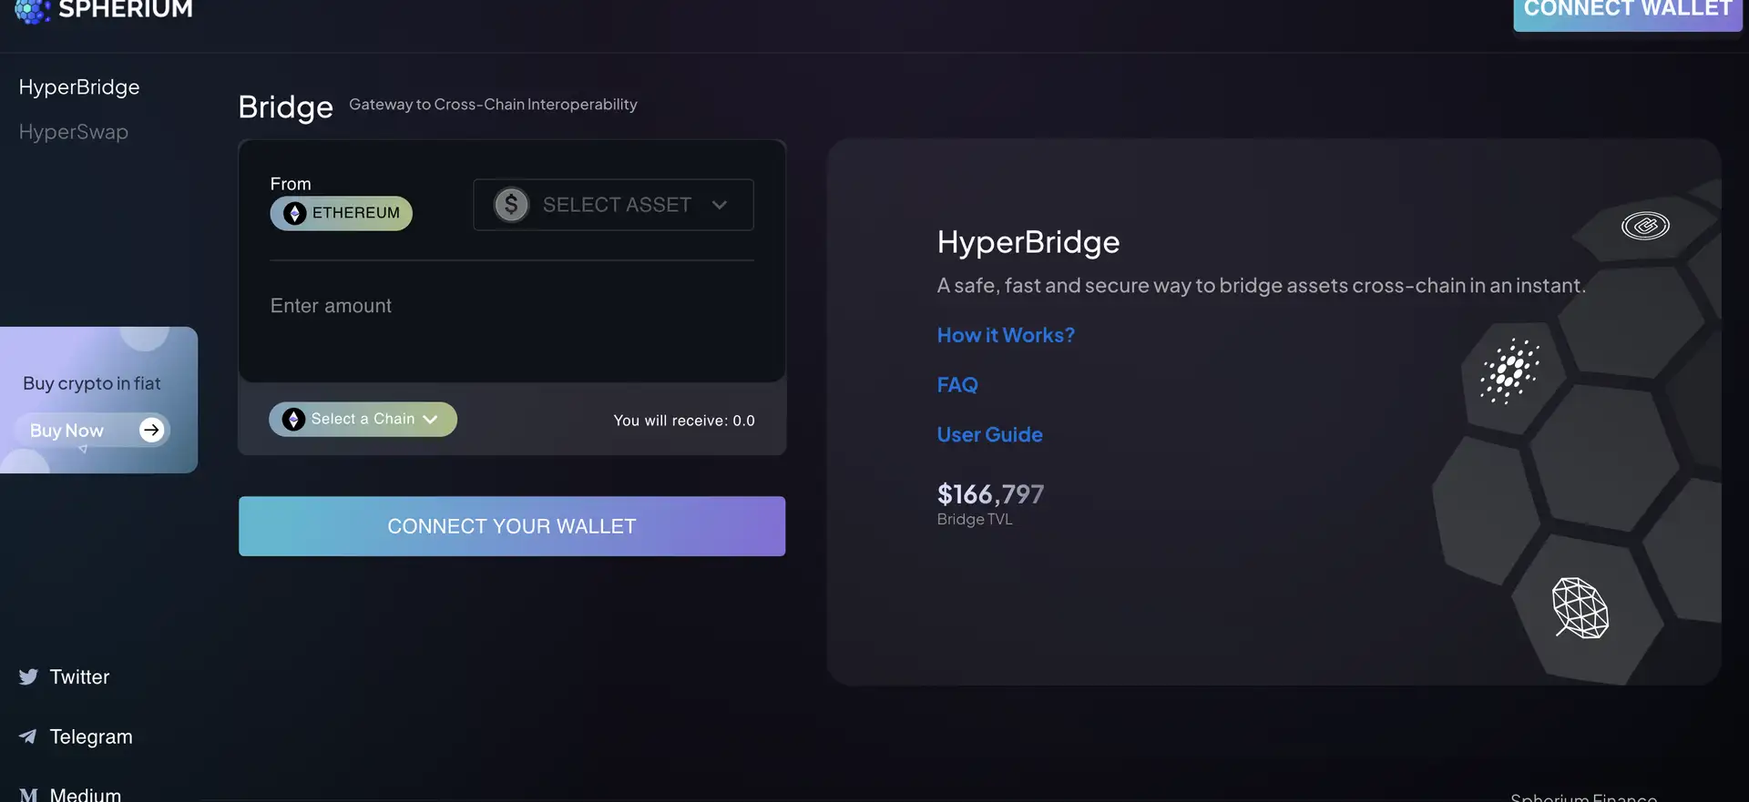Screen dimensions: 1749x802
Task: Open HyperSwap from sidebar
Action: click(74, 132)
